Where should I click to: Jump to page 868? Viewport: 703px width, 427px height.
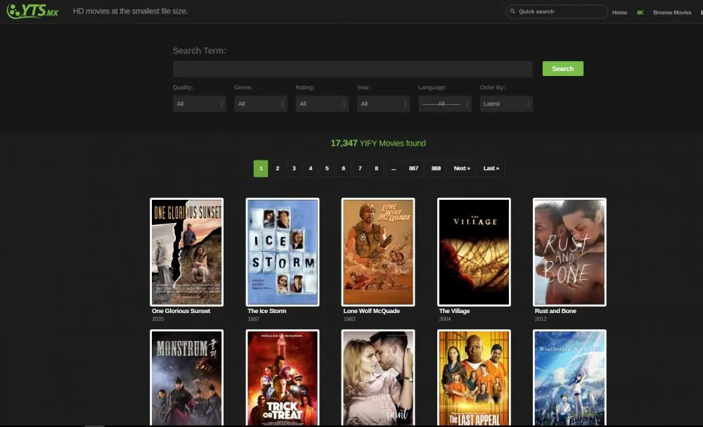pyautogui.click(x=437, y=169)
